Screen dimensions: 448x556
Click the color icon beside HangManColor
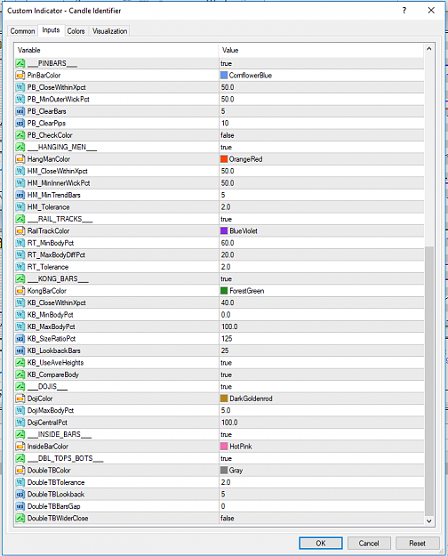click(x=20, y=159)
